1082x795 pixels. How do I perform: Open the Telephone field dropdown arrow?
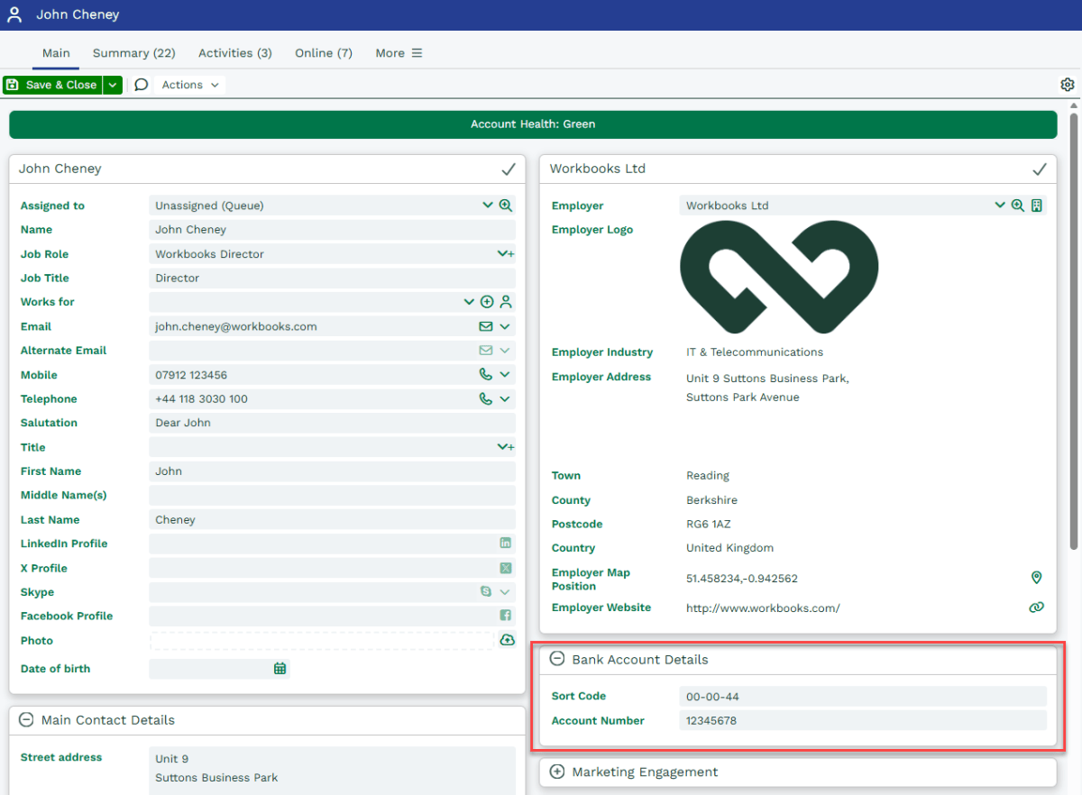tap(505, 398)
